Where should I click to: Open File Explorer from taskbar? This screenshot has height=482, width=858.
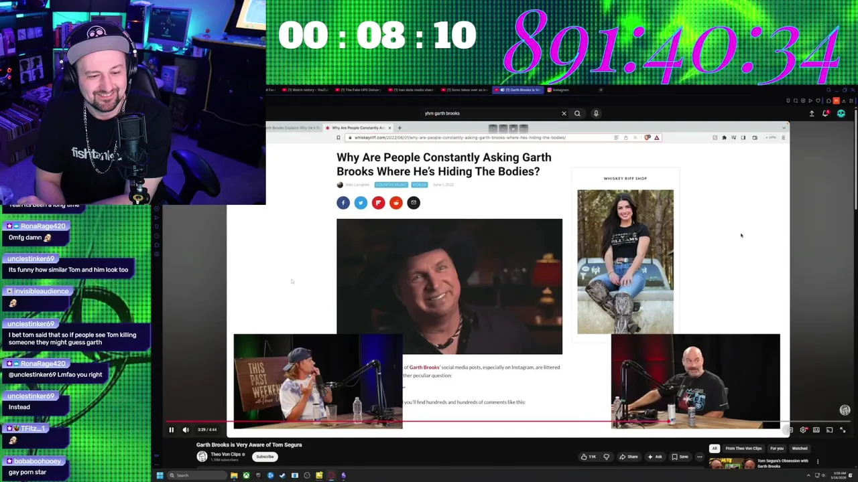pos(234,475)
